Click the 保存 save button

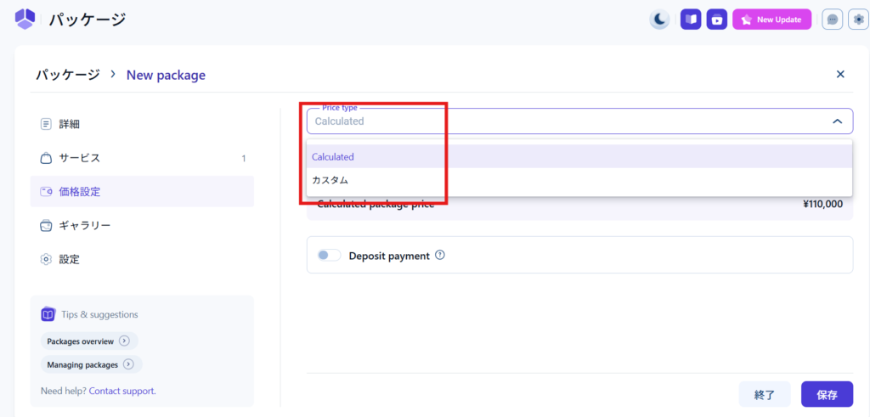pyautogui.click(x=827, y=395)
